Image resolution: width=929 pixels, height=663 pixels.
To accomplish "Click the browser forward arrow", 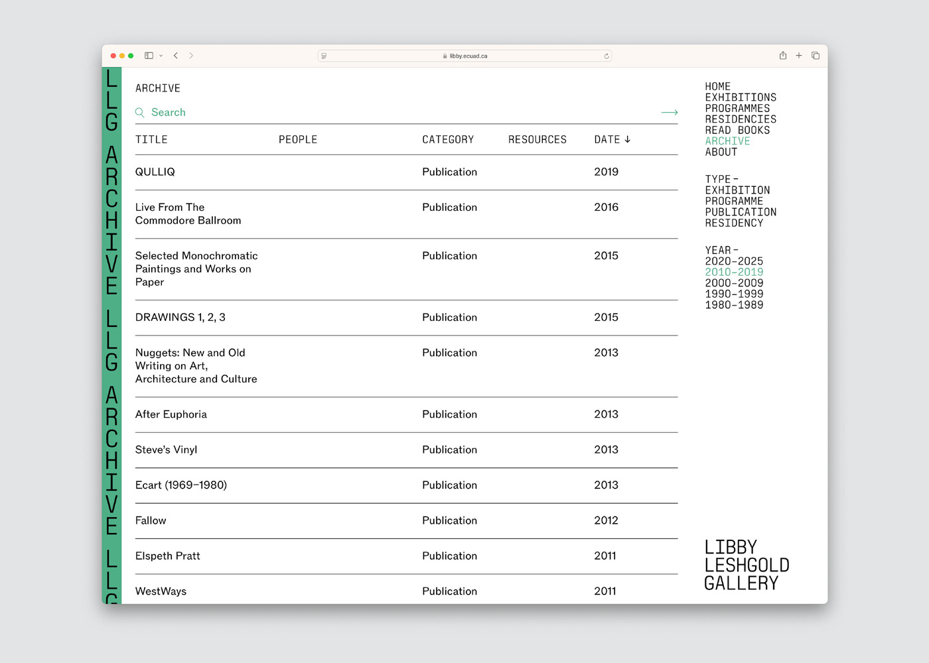I will (x=191, y=56).
